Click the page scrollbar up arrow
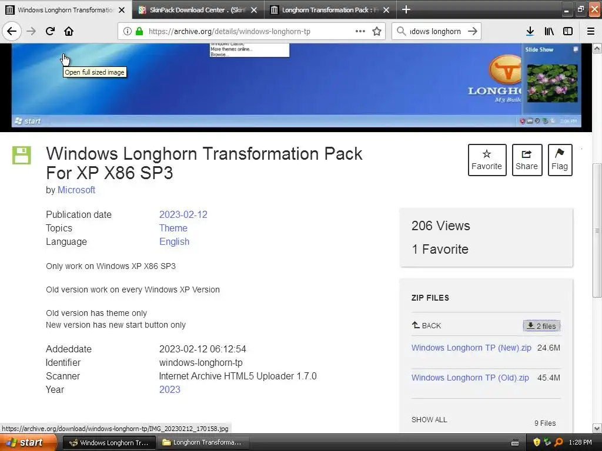Image resolution: width=602 pixels, height=451 pixels. pyautogui.click(x=597, y=48)
